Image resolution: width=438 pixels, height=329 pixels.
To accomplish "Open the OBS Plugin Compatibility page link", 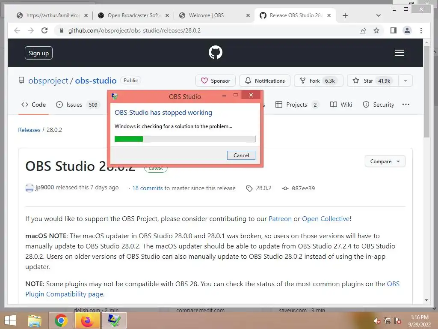I will [x=65, y=294].
